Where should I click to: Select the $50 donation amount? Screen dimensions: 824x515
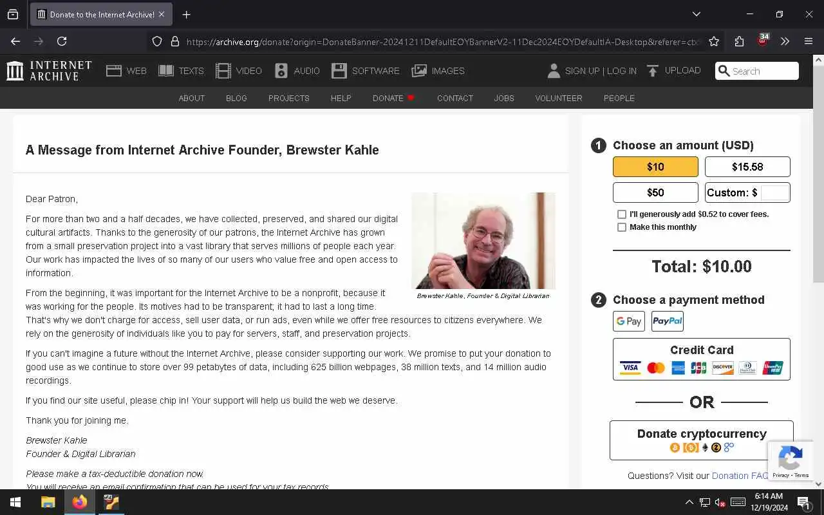tap(655, 192)
